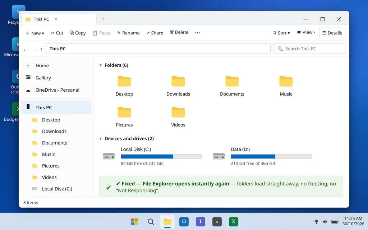Screen dimensions: 368x230
Task: Close the This PC tab
Action: (x=56, y=19)
